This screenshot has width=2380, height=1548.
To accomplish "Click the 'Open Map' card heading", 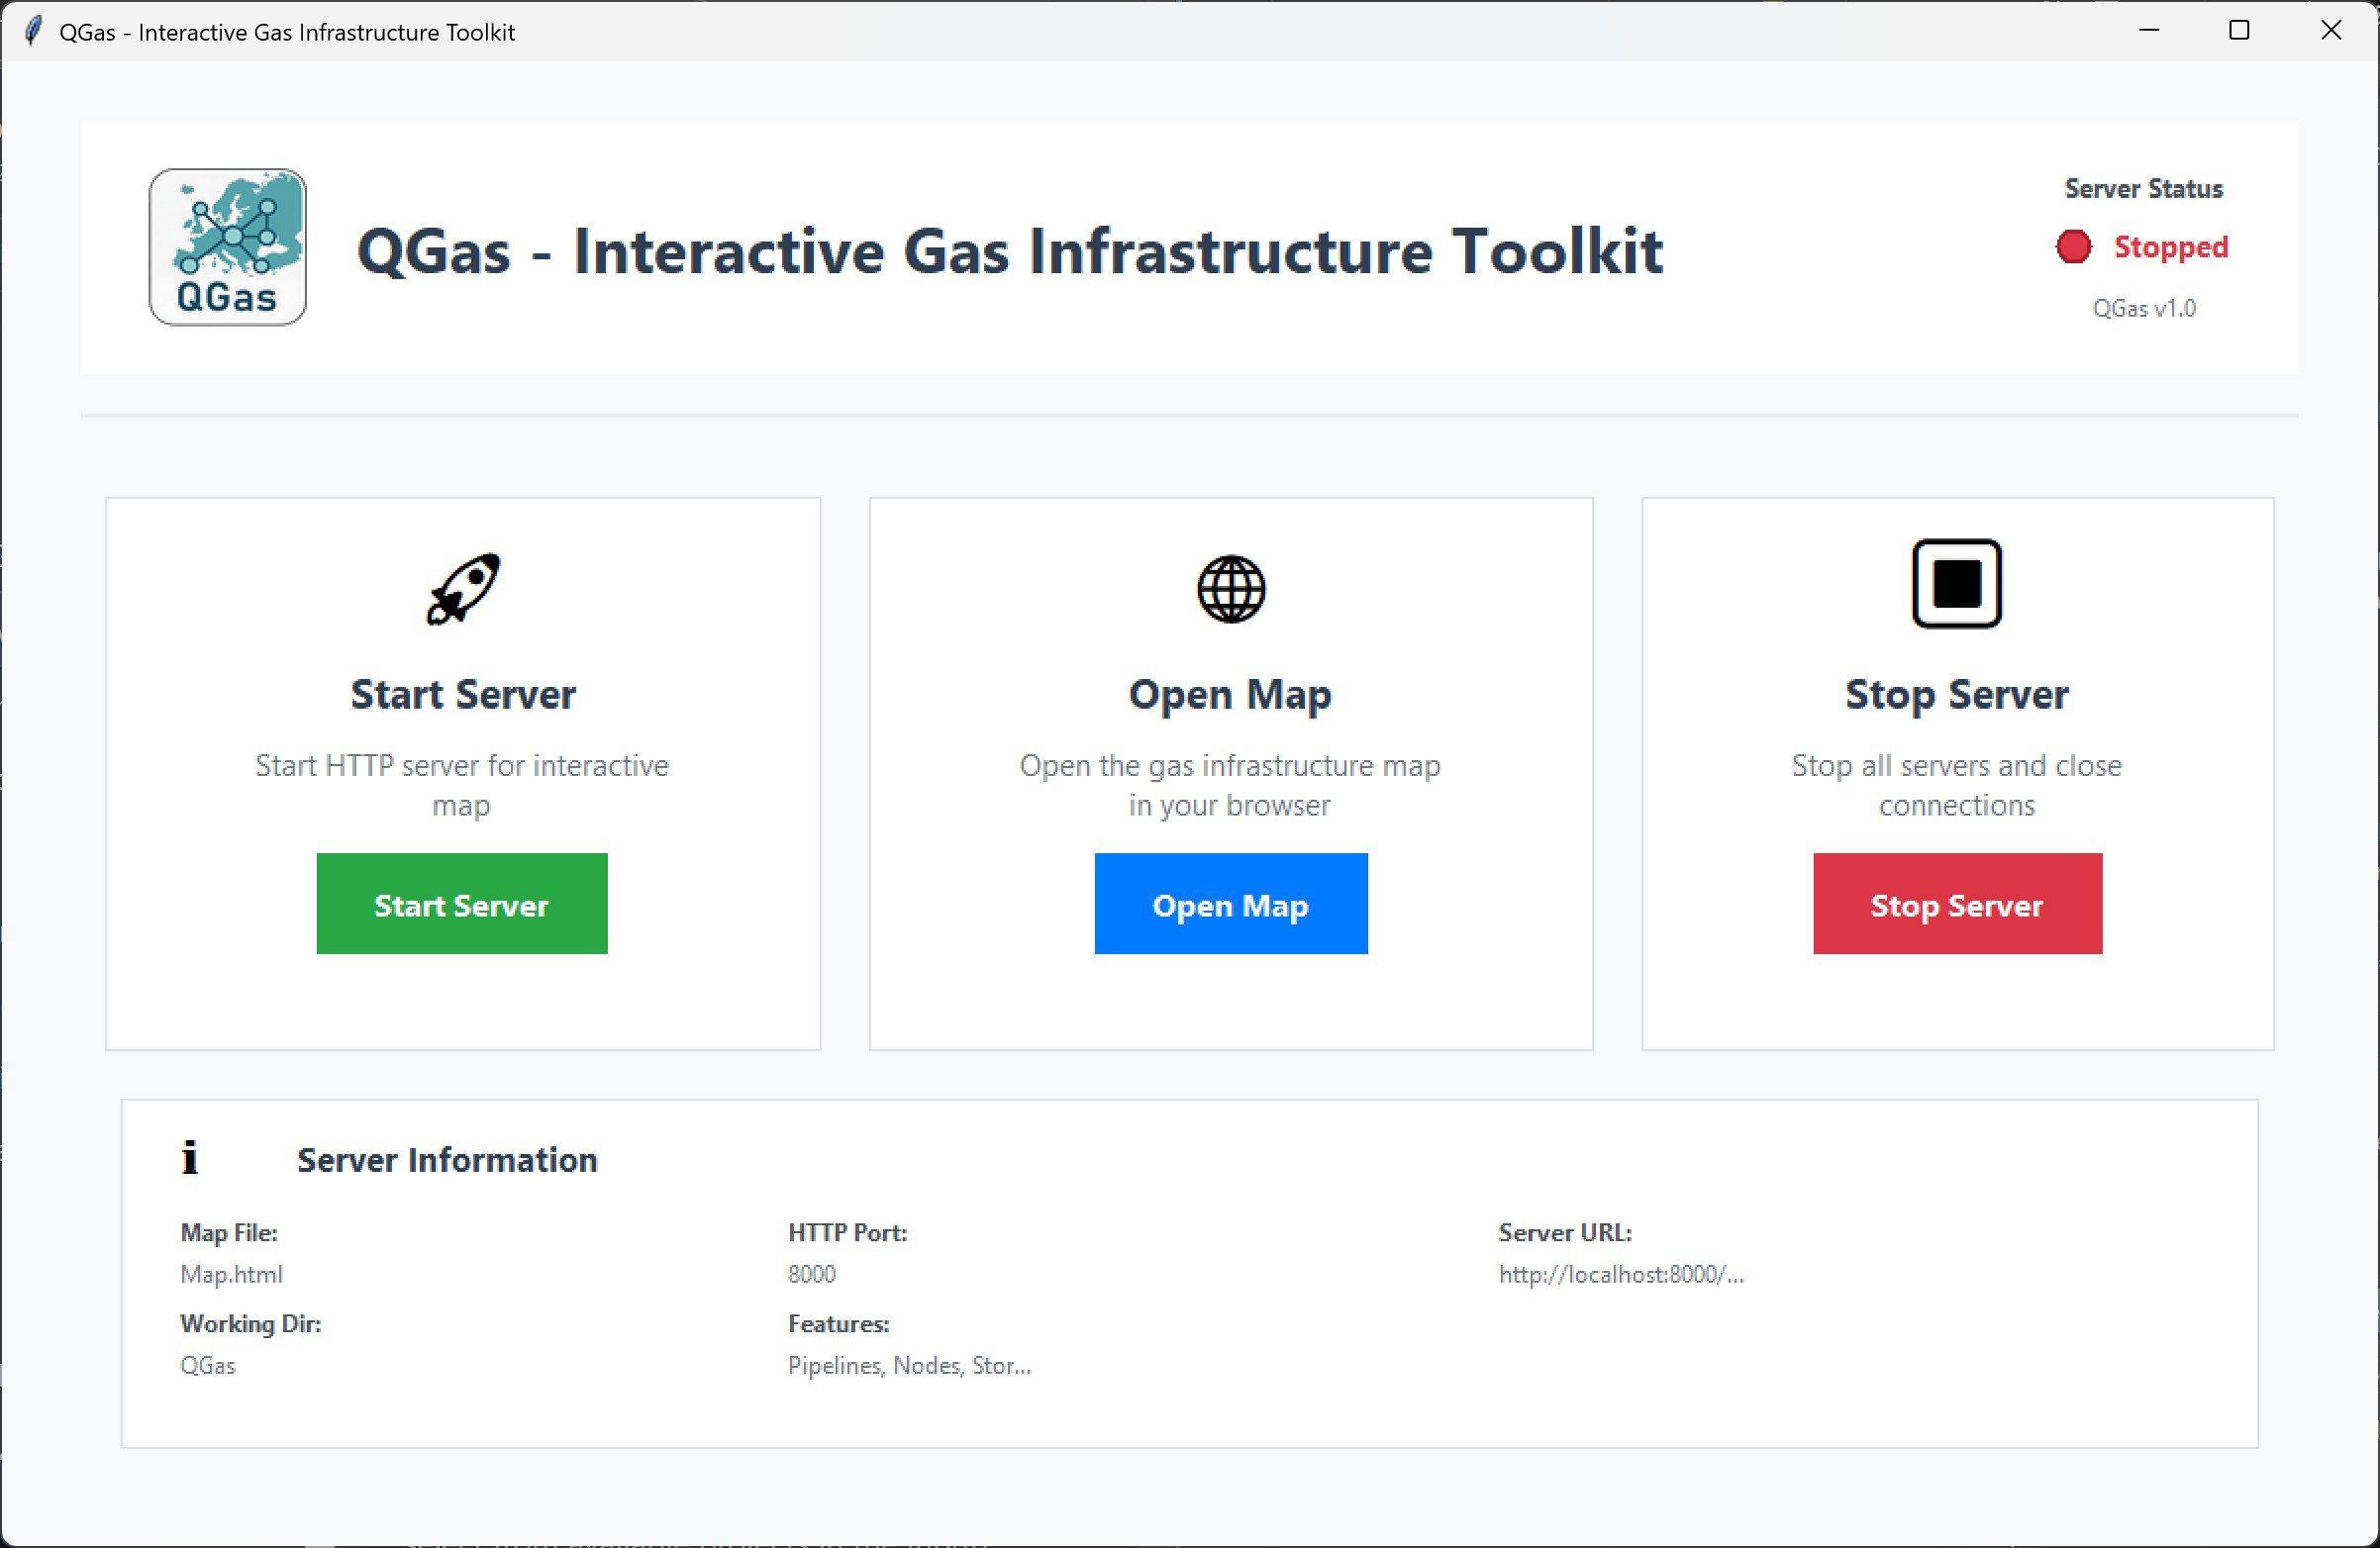I will [1230, 696].
